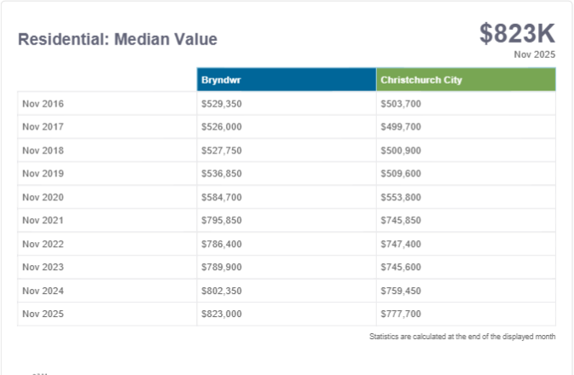Click the $759,450 cell
574x375 pixels.
(x=401, y=291)
